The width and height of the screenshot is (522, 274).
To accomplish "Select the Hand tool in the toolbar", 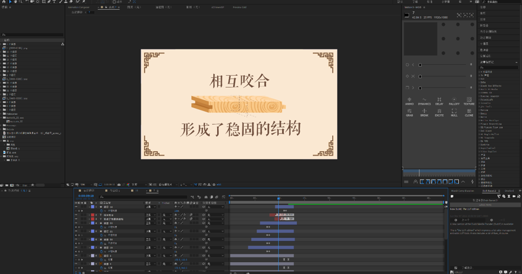I will click(x=15, y=2).
